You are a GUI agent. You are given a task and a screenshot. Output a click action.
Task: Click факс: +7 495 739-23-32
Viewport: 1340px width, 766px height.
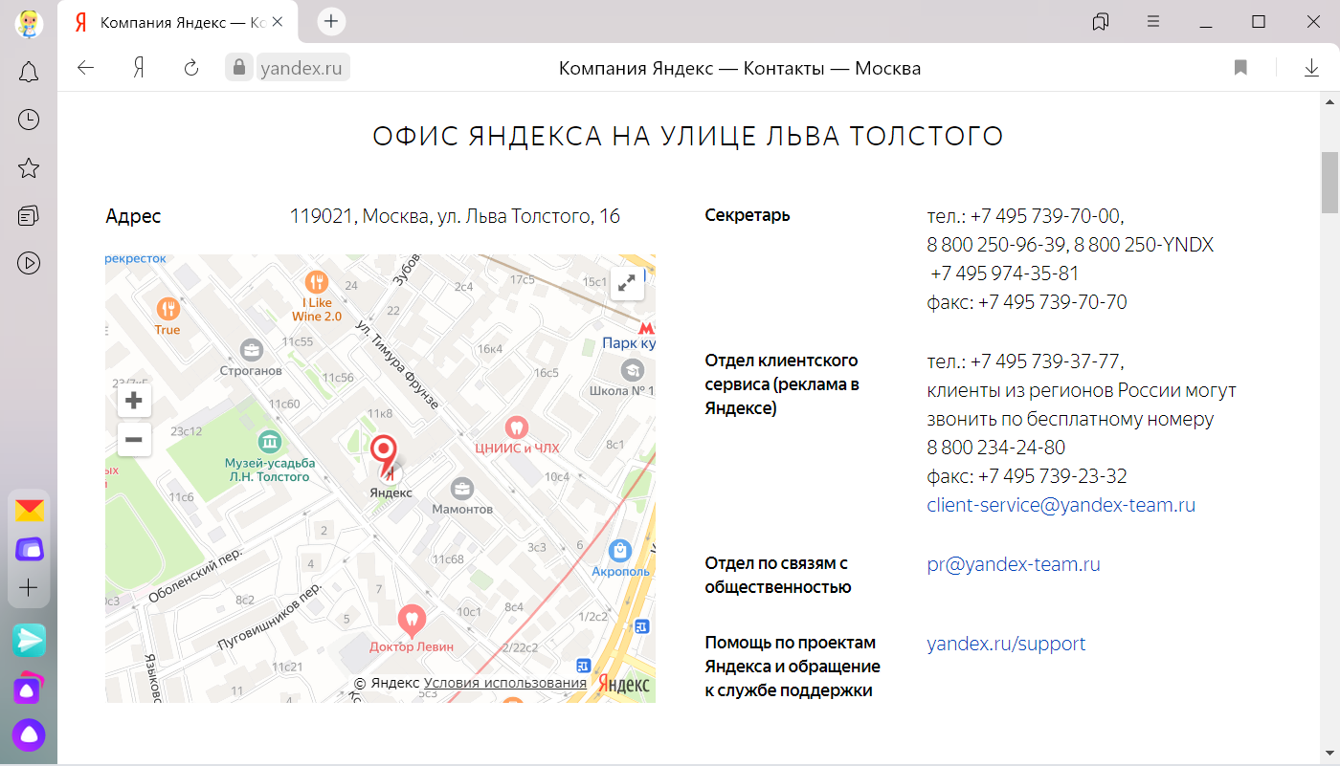(x=1027, y=476)
